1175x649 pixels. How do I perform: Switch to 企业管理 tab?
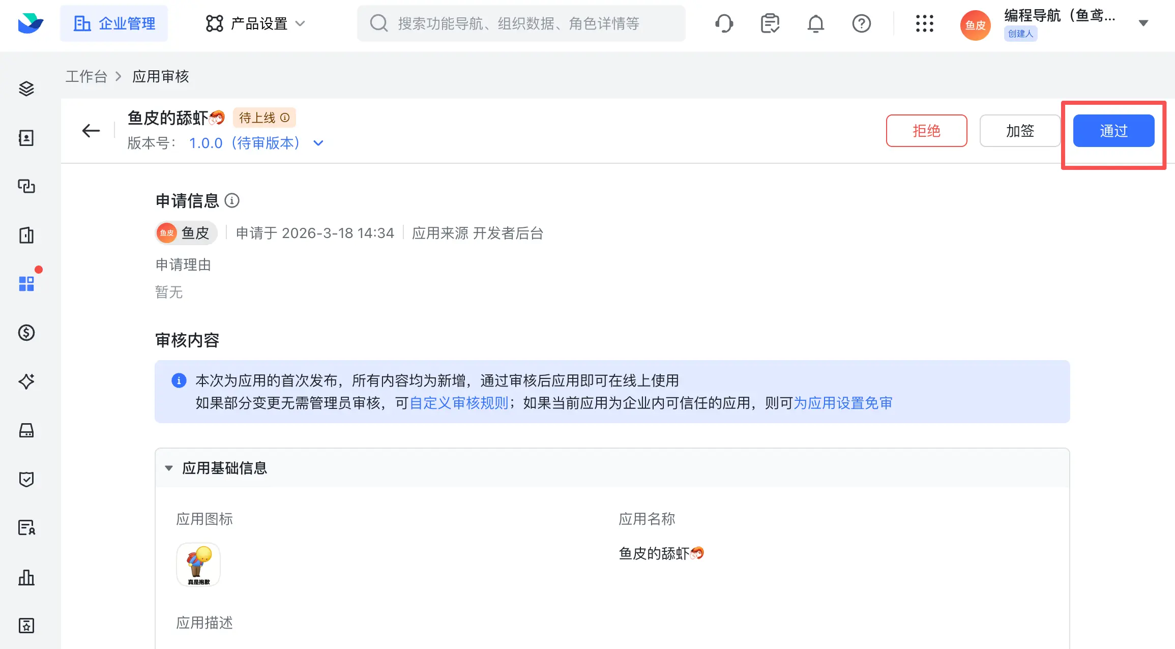[x=114, y=23]
